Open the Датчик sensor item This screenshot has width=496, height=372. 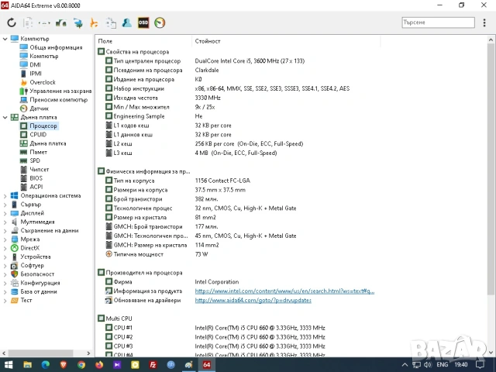point(40,108)
